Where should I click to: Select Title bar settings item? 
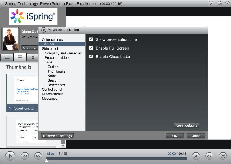coord(62,44)
